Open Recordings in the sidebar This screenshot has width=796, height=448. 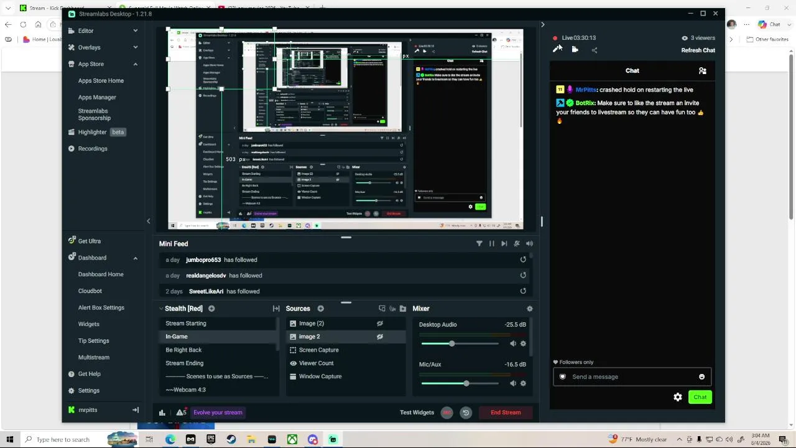click(93, 149)
